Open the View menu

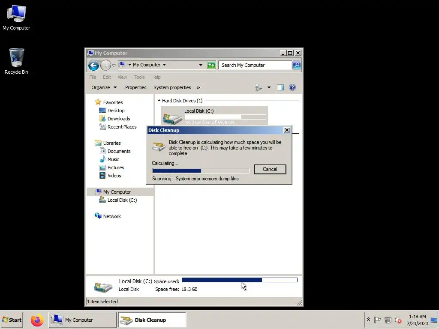click(x=122, y=77)
